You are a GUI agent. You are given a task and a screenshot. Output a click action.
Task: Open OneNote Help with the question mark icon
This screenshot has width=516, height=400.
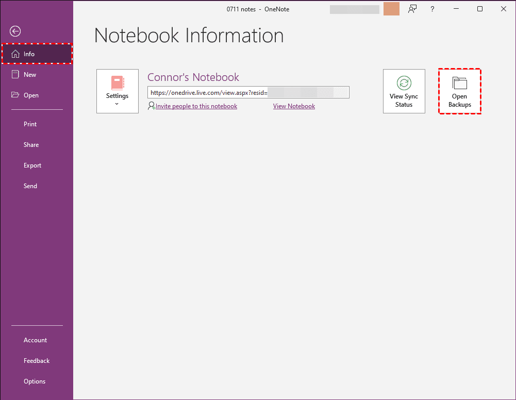[432, 9]
